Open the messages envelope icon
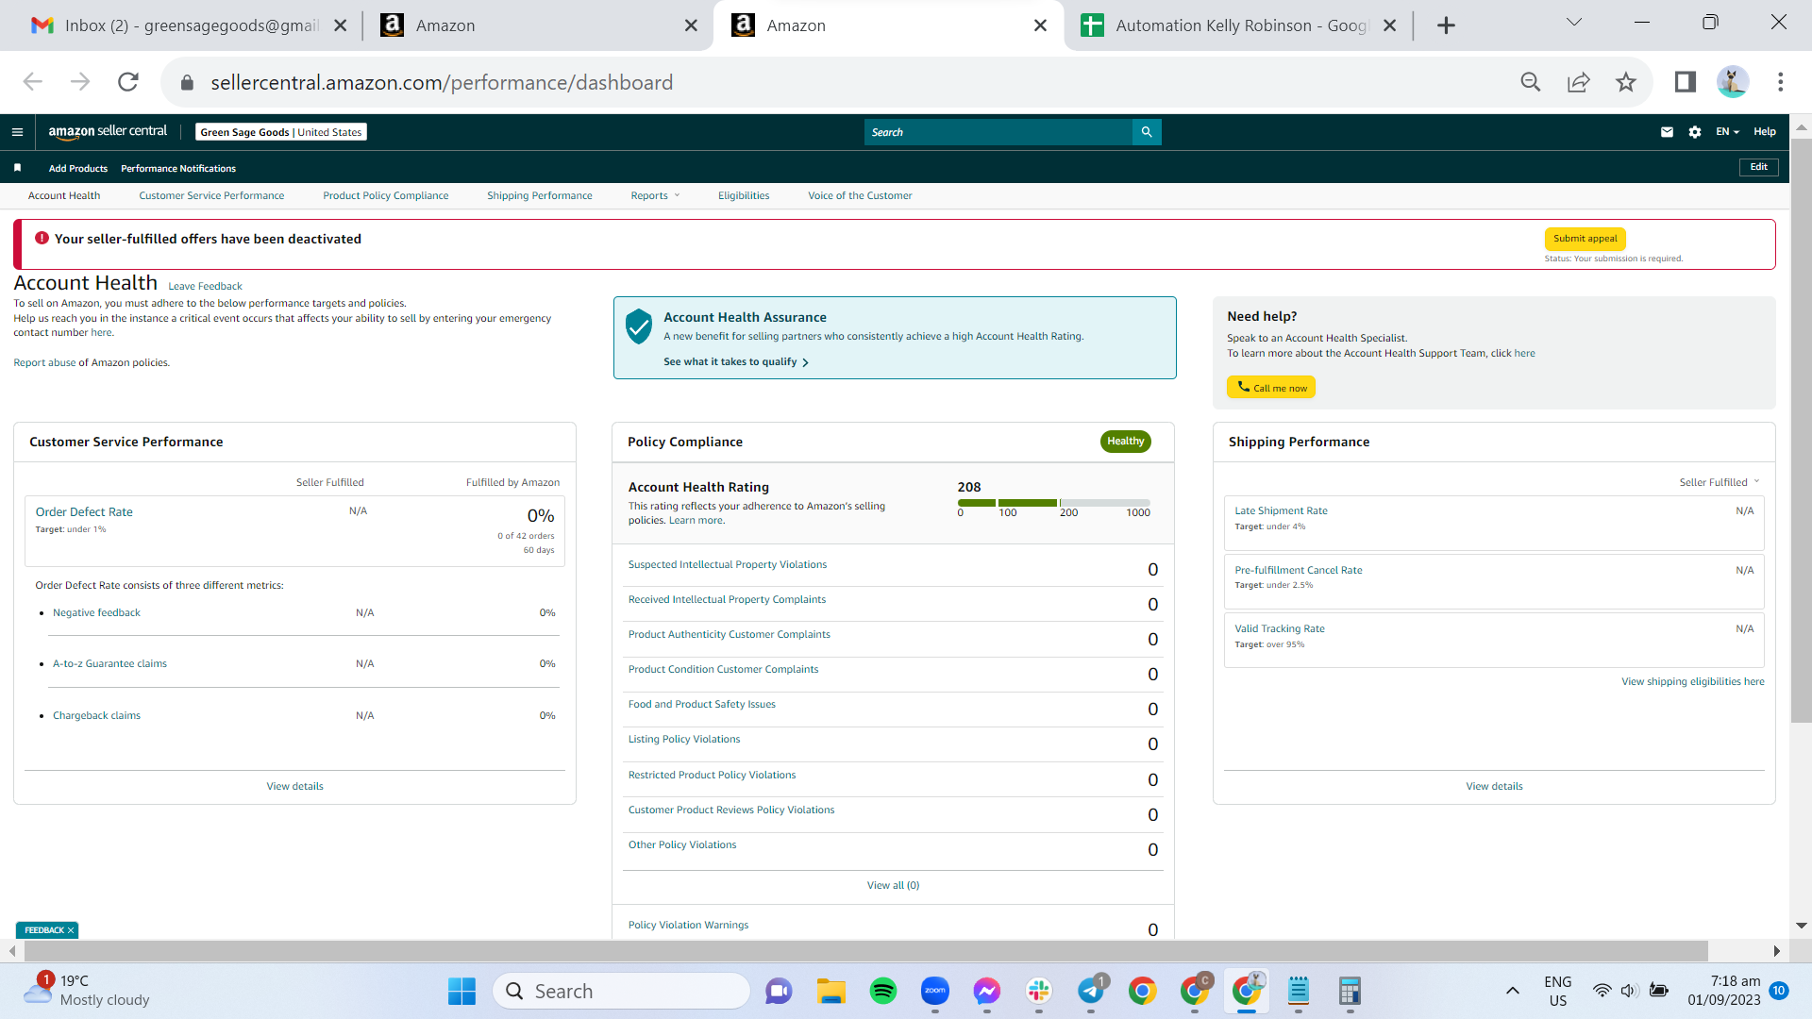The image size is (1812, 1019). pyautogui.click(x=1667, y=132)
